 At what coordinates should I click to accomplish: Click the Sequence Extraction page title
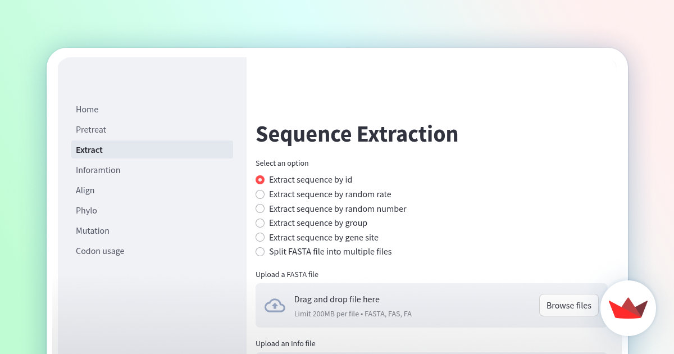[x=357, y=134]
